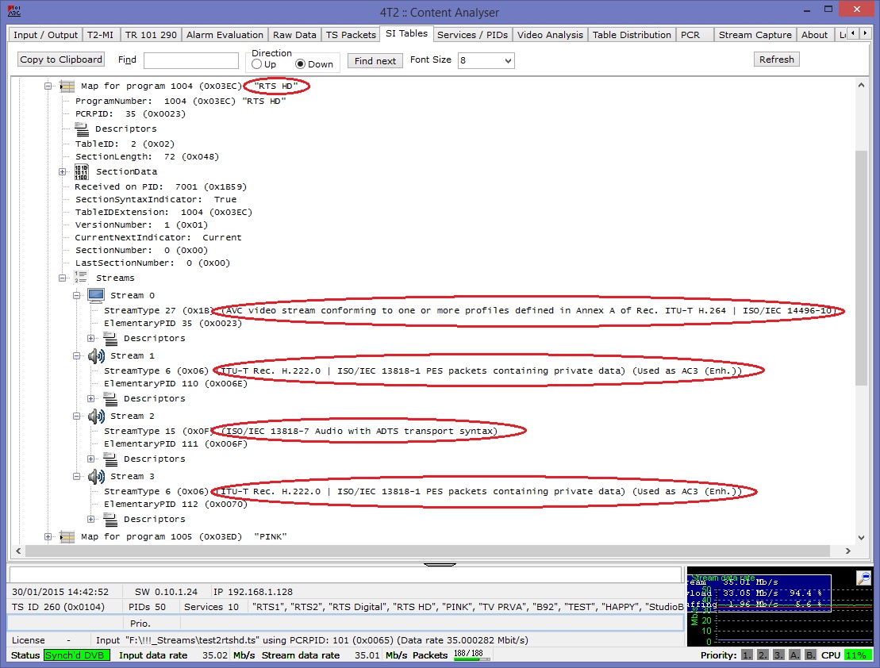Click the speaker icon of Stream 3

(96, 476)
